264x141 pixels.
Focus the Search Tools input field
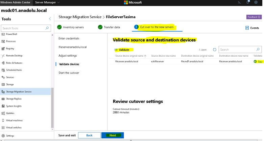click(x=26, y=28)
